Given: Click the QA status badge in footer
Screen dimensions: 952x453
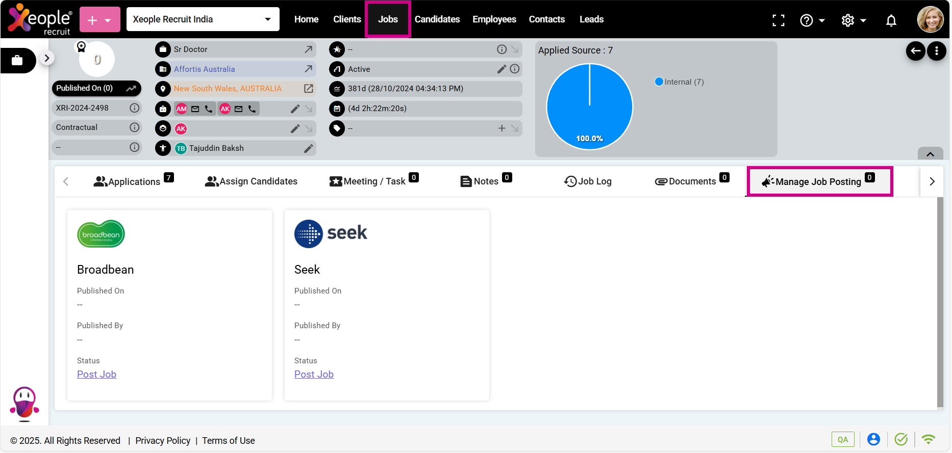Looking at the screenshot, I should [842, 439].
